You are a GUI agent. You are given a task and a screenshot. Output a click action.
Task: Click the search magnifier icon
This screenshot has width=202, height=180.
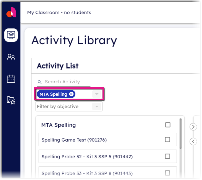pyautogui.click(x=40, y=82)
